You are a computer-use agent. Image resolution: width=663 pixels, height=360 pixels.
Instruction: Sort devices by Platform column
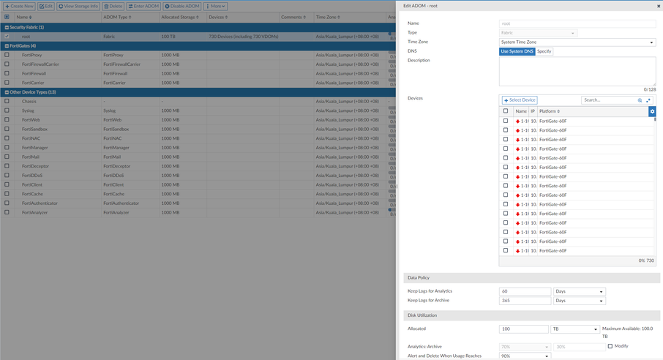(550, 111)
